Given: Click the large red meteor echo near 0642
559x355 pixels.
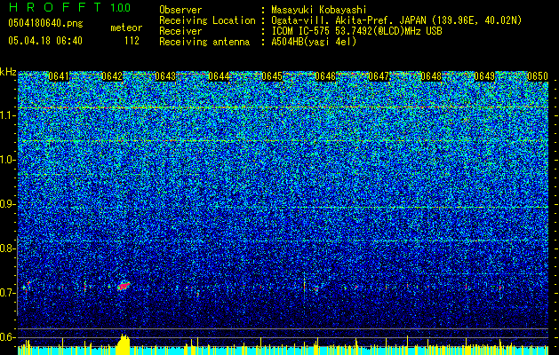Looking at the screenshot, I should [124, 286].
